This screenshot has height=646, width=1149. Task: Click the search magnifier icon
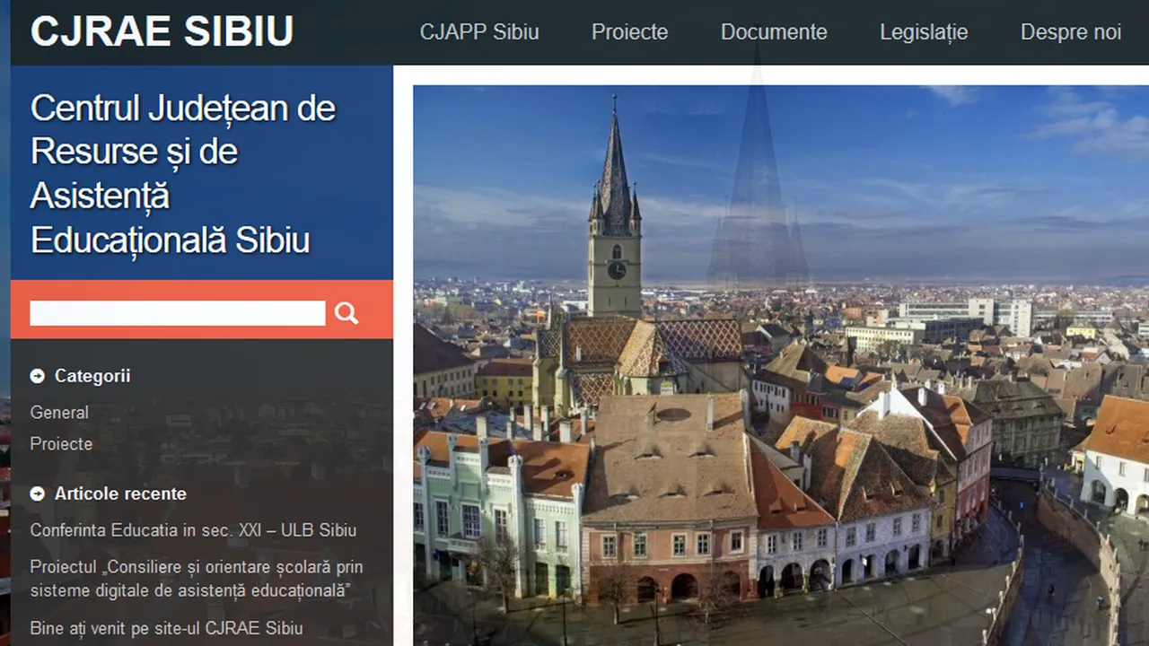pos(346,312)
